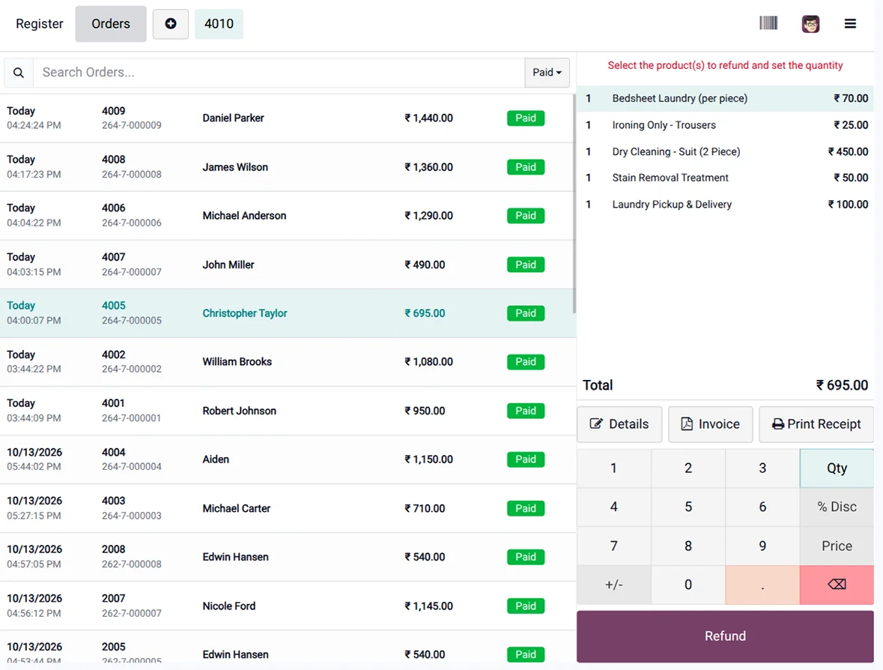Tap numpad key 6
The width and height of the screenshot is (883, 670).
coord(762,507)
